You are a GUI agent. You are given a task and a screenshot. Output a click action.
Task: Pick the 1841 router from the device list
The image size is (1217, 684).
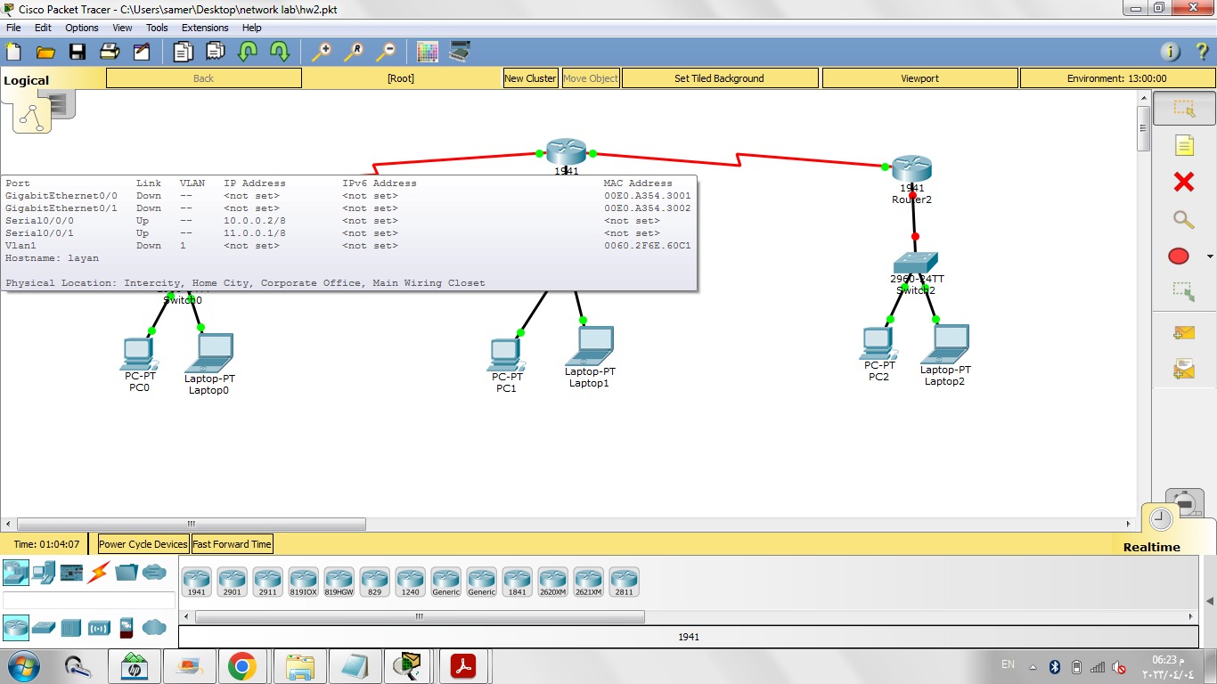coord(517,582)
